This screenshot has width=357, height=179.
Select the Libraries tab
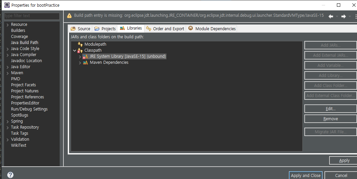pyautogui.click(x=131, y=28)
